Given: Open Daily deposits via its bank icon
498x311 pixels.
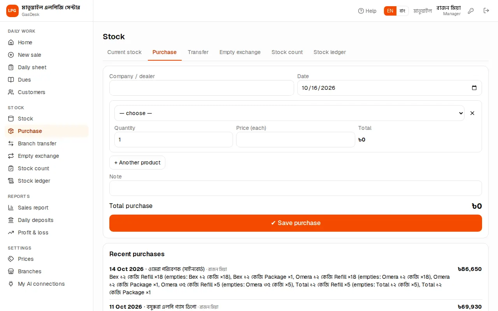Looking at the screenshot, I should click(x=11, y=220).
